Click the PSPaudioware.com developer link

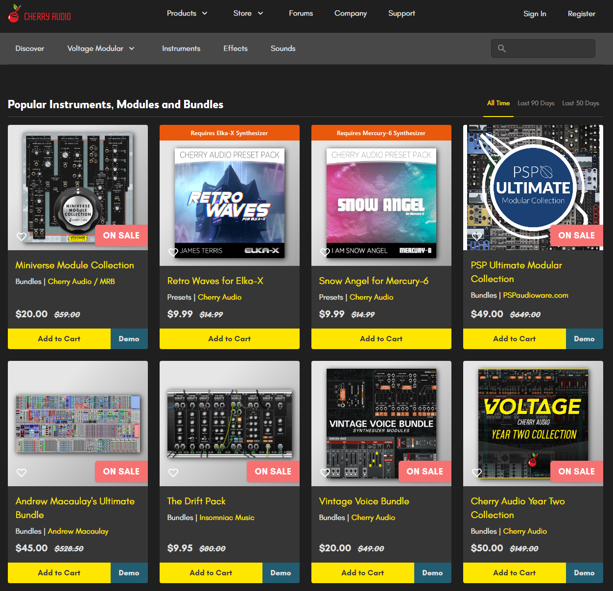tap(536, 295)
